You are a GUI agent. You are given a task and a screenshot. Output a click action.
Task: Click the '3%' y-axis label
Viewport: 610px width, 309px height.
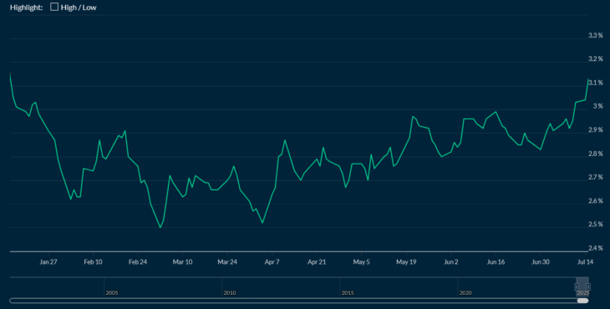[x=598, y=106]
